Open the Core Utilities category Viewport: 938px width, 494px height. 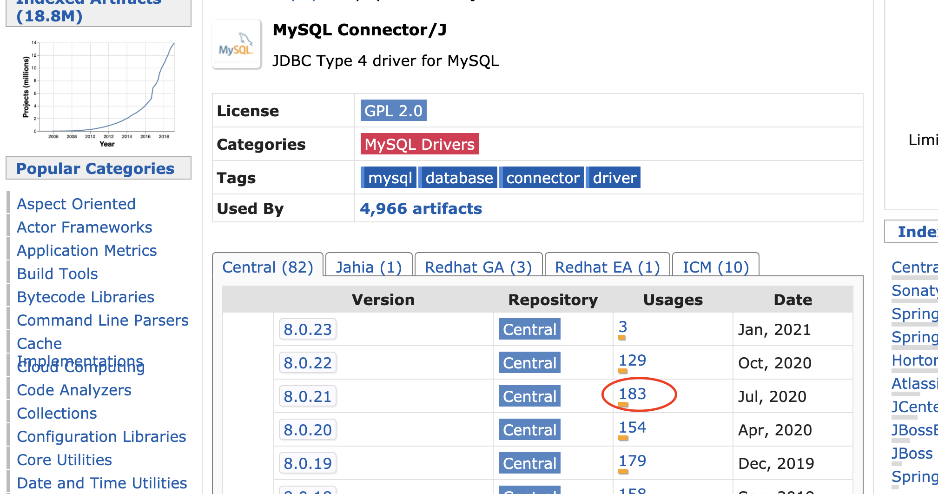(x=65, y=460)
